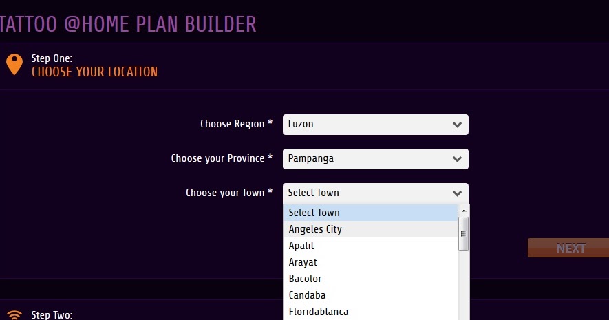Pick Bacolor from the town options

coord(370,279)
